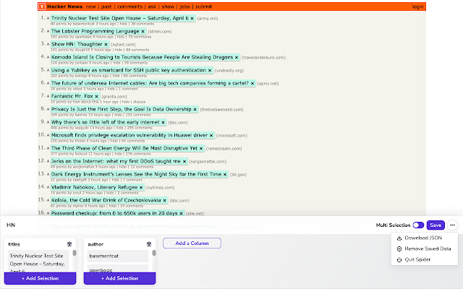Open the three-dots more options menu
This screenshot has height=289, width=463.
452,225
